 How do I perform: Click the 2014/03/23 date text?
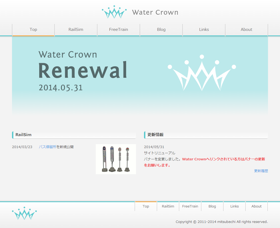tap(22, 147)
